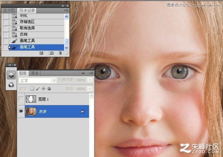Set history brush source for first 画笔工具
Image resolution: width=223 pixels, height=157 pixels.
pos(6,41)
